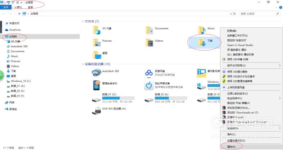Click the ribbon collapse chevron near help
283x150 pixels.
276,8
